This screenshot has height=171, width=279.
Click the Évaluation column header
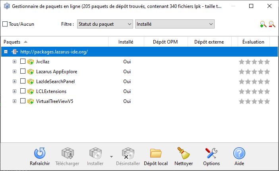coord(253,42)
